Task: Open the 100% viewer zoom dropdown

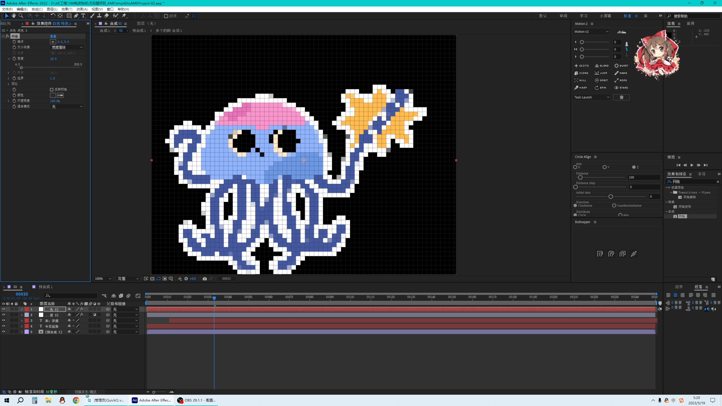Action: click(103, 279)
